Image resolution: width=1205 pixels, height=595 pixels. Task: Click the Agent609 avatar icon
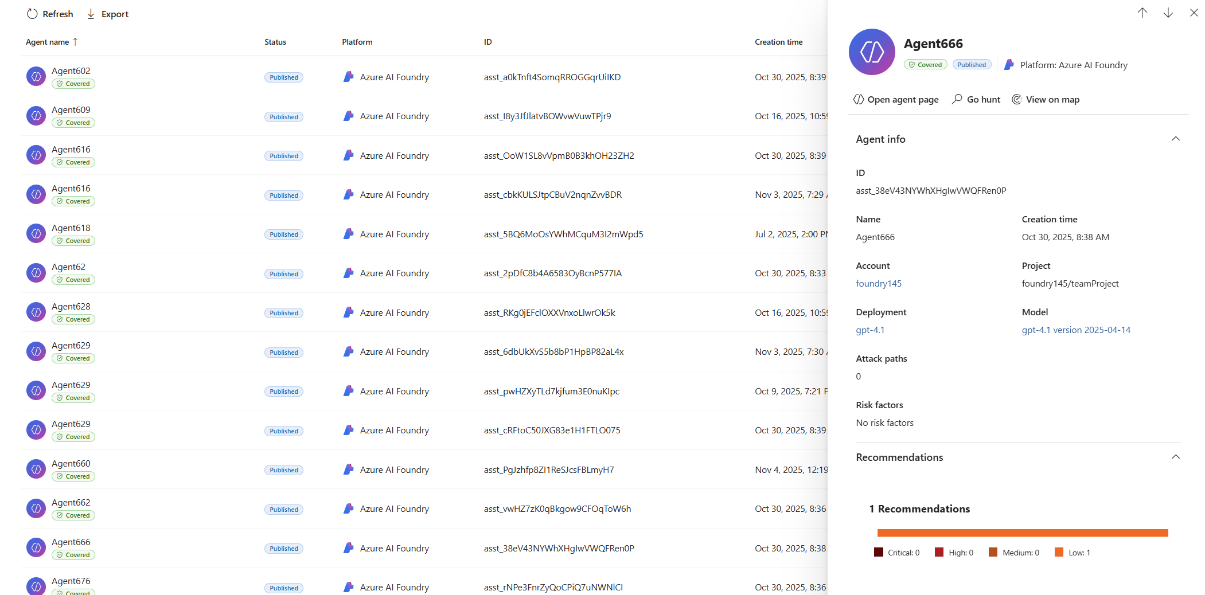36,116
